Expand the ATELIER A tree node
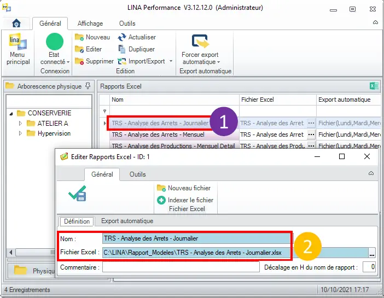 point(21,123)
